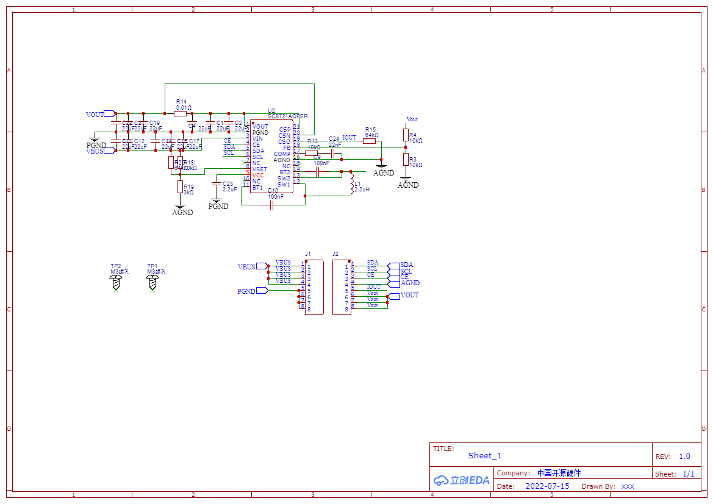Click the LCEDA logo in title block
The height and width of the screenshot is (504, 713).
(462, 480)
